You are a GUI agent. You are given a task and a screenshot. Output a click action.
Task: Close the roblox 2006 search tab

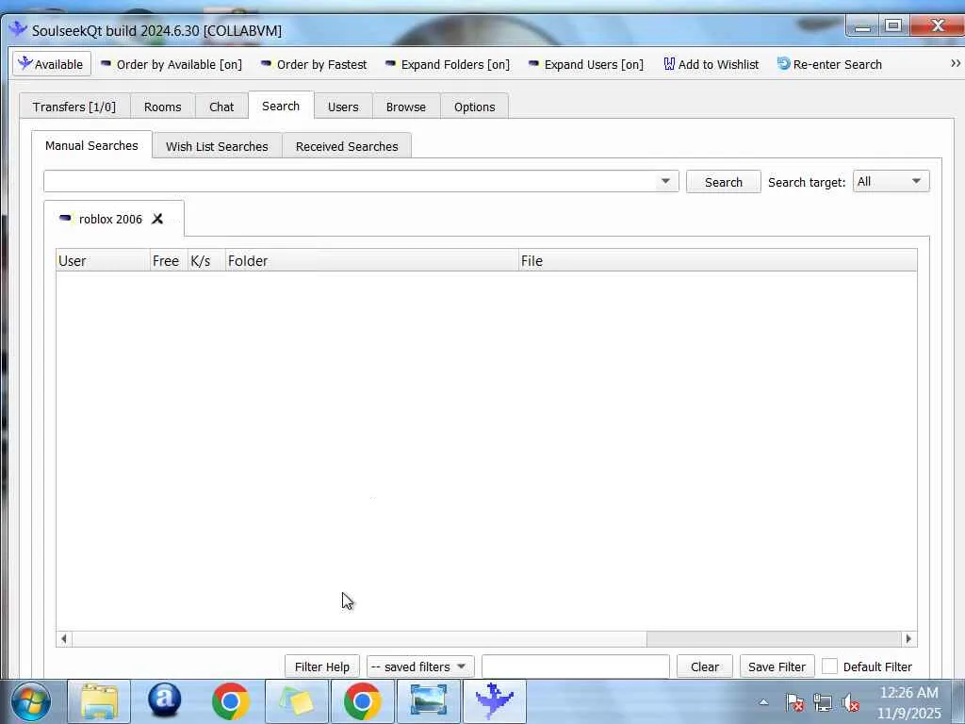click(157, 219)
